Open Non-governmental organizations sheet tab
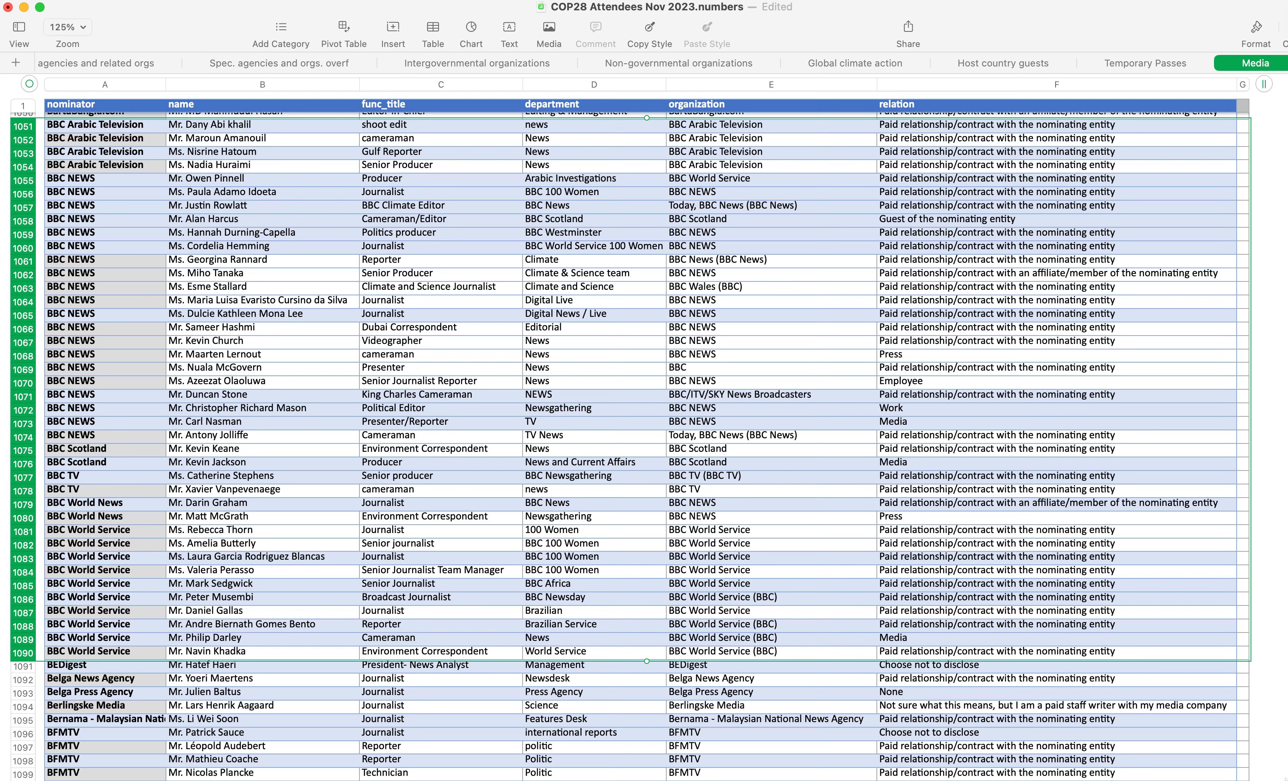 (x=679, y=63)
